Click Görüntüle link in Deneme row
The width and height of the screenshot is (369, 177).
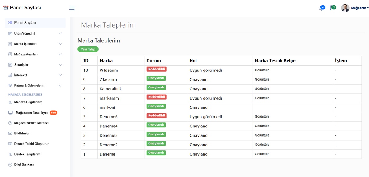262,154
